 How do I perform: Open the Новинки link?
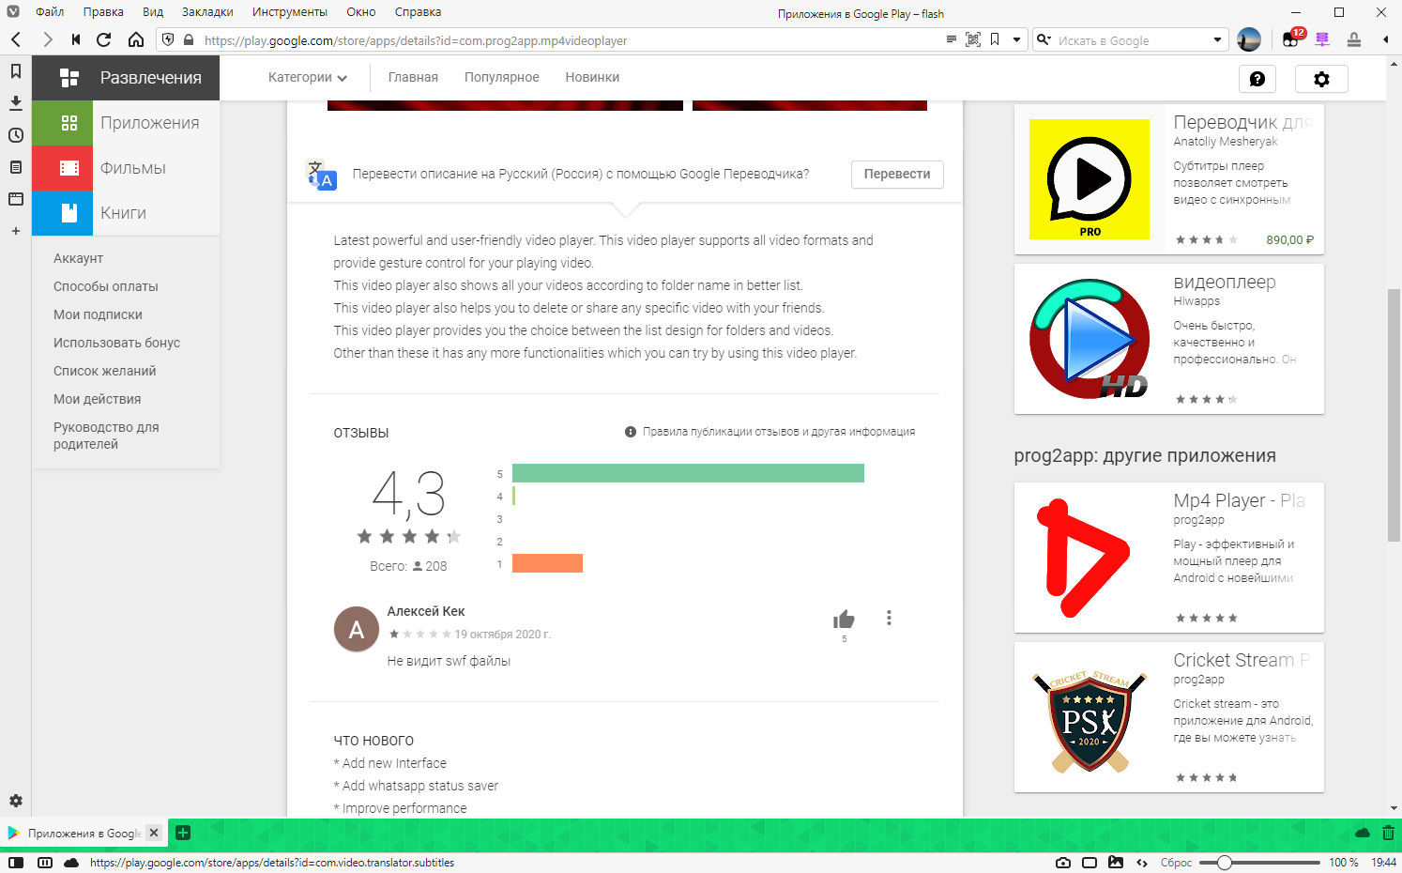592,77
